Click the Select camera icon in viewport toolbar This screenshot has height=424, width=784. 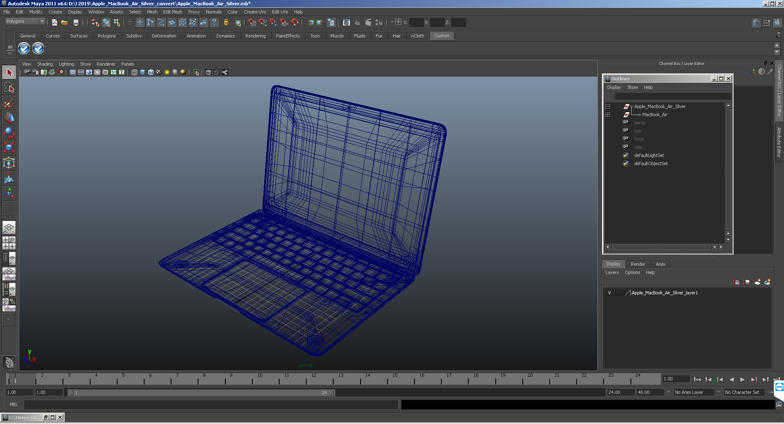(27, 72)
